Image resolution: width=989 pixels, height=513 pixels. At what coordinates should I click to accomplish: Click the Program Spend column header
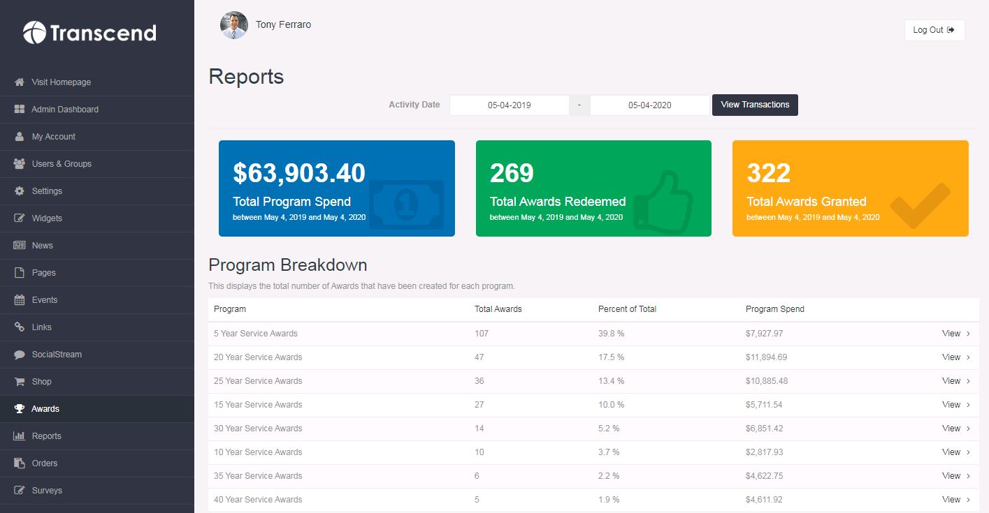pyautogui.click(x=775, y=309)
